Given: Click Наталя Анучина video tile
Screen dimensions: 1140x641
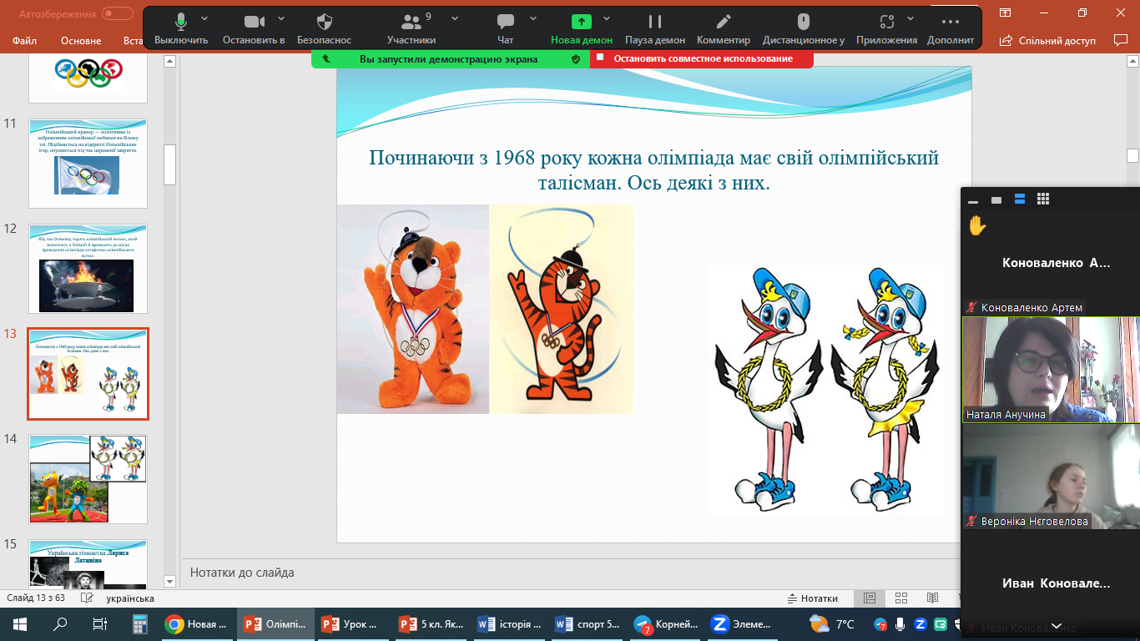Looking at the screenshot, I should coord(1051,369).
